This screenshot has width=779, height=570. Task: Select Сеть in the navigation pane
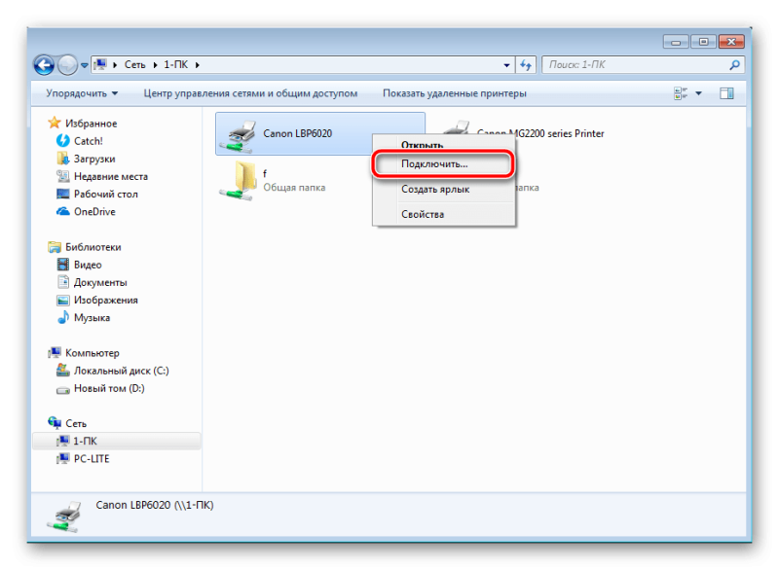click(76, 423)
